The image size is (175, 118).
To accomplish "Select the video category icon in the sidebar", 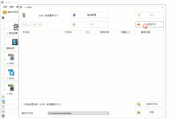I will click(3, 18).
